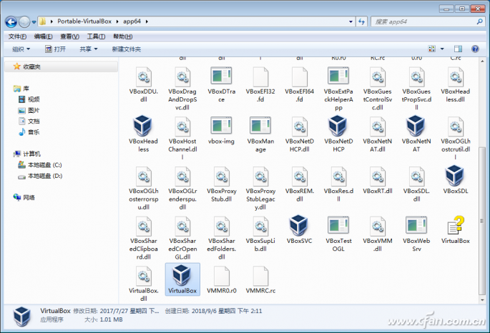The height and width of the screenshot is (333, 490).
Task: Select VBoxRT.dll file icon
Action: 378,177
